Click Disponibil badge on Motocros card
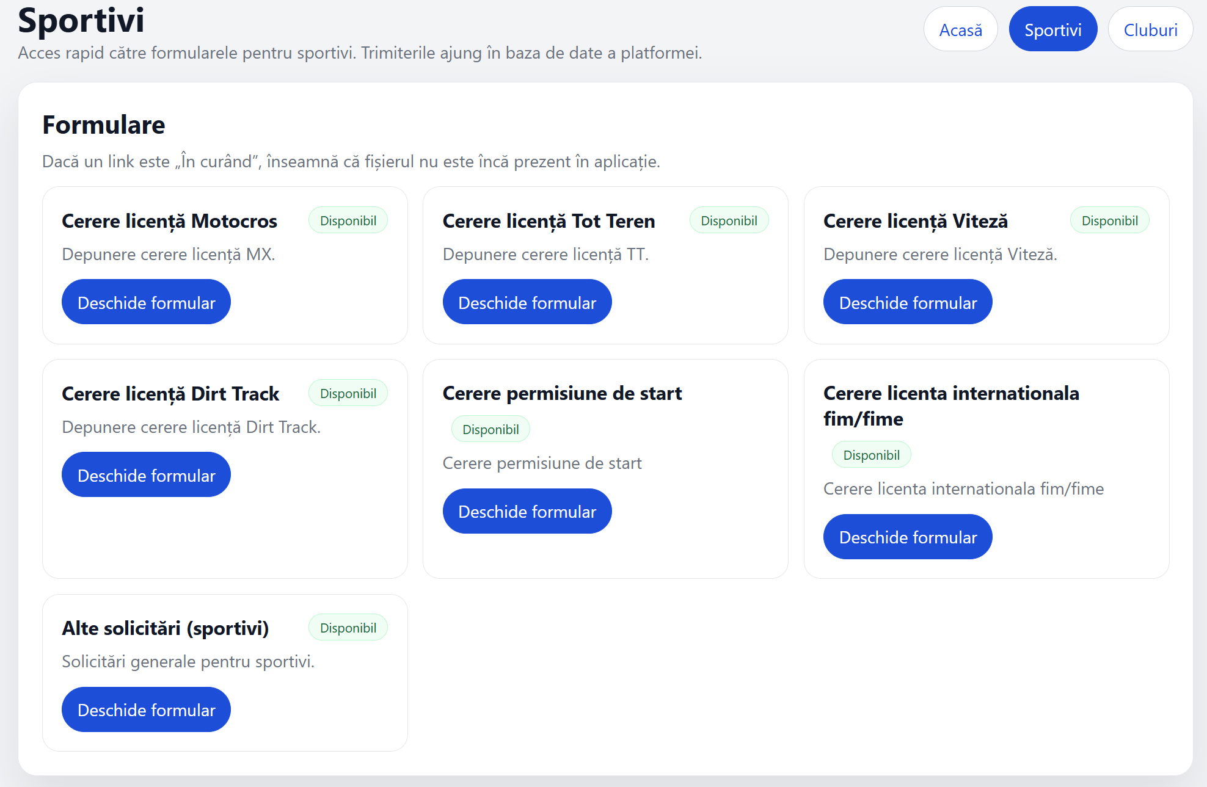Viewport: 1207px width, 787px height. pos(348,220)
